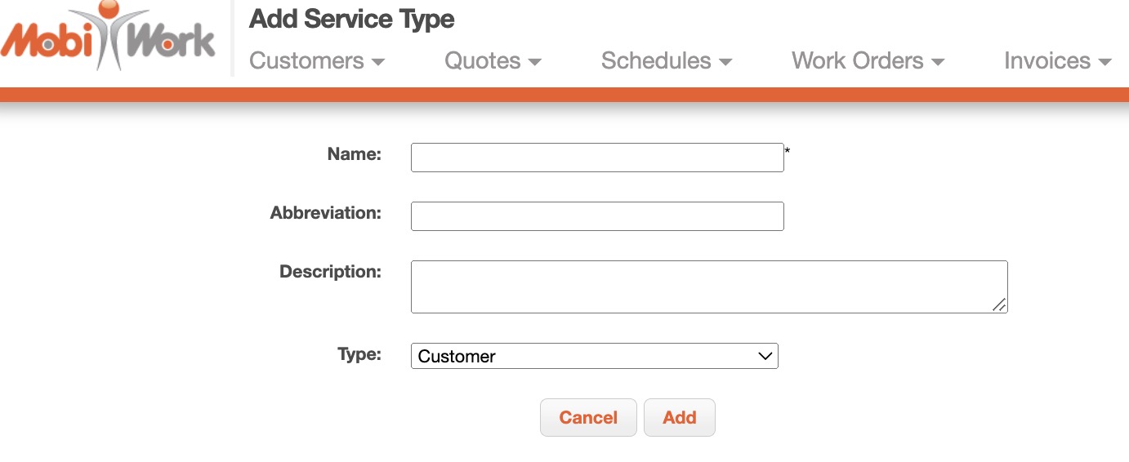
Task: Expand the arrow beside Work Orders
Action: (x=938, y=63)
